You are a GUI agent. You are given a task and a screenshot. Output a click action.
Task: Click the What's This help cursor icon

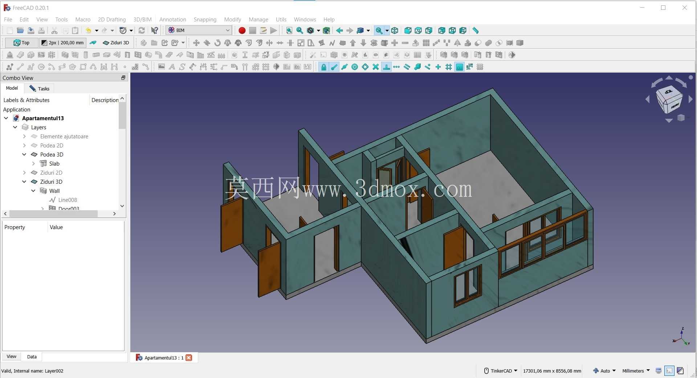155,31
